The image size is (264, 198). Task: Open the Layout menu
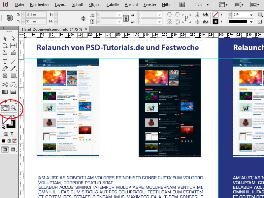click(x=61, y=5)
